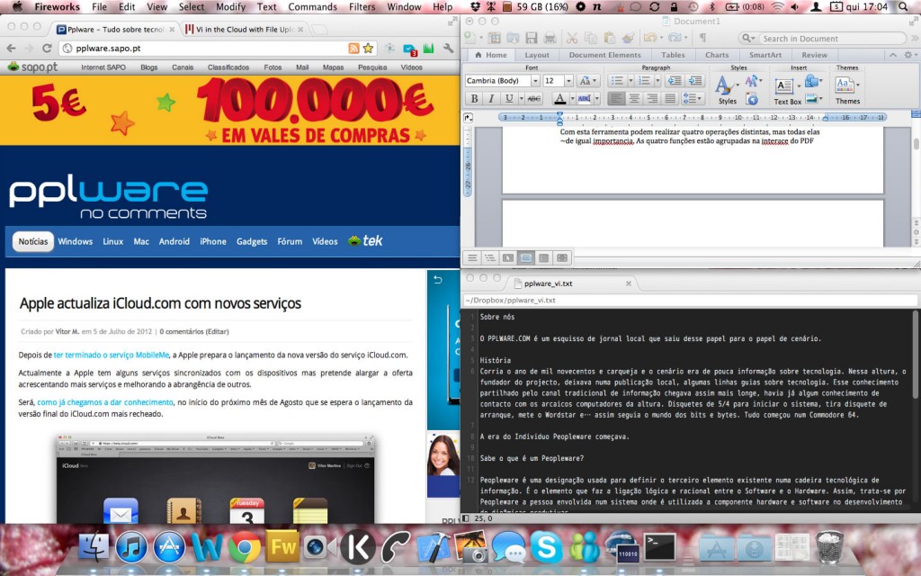Viewport: 921px width, 576px height.
Task: Reload the page in Chrome
Action: tap(47, 49)
